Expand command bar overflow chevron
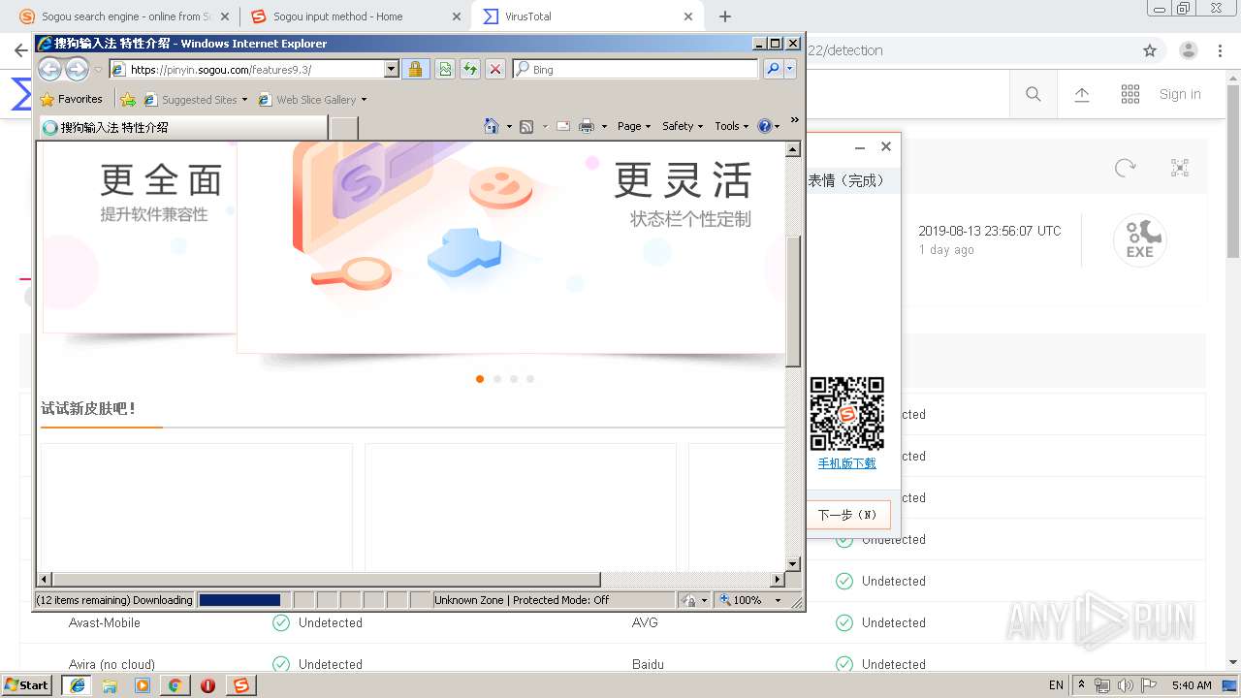 click(x=795, y=120)
